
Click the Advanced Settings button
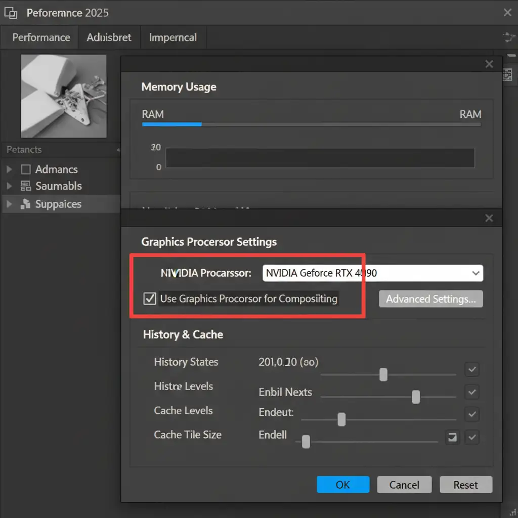click(430, 299)
